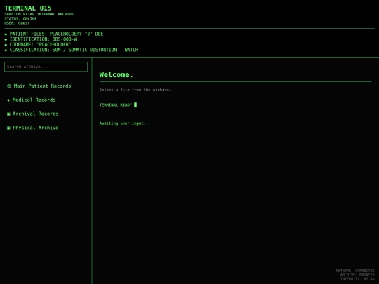Click the TERMINAL READY prompt
This screenshot has height=284, width=379.
click(x=116, y=104)
